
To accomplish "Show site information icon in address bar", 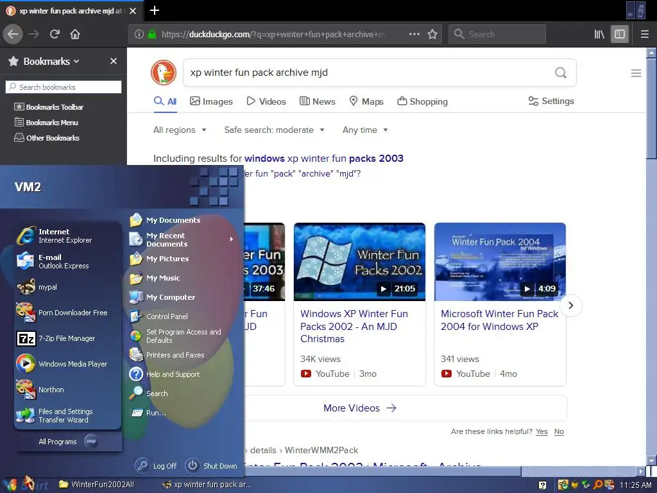I will [139, 34].
